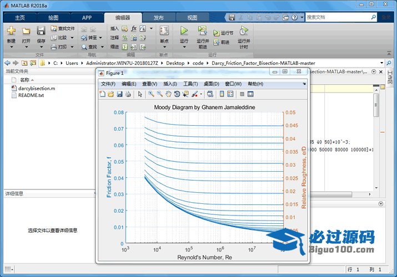Click the New (新建) file icon

(x=11, y=31)
